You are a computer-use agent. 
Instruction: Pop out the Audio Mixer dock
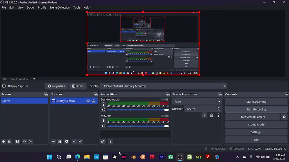pyautogui.click(x=168, y=94)
